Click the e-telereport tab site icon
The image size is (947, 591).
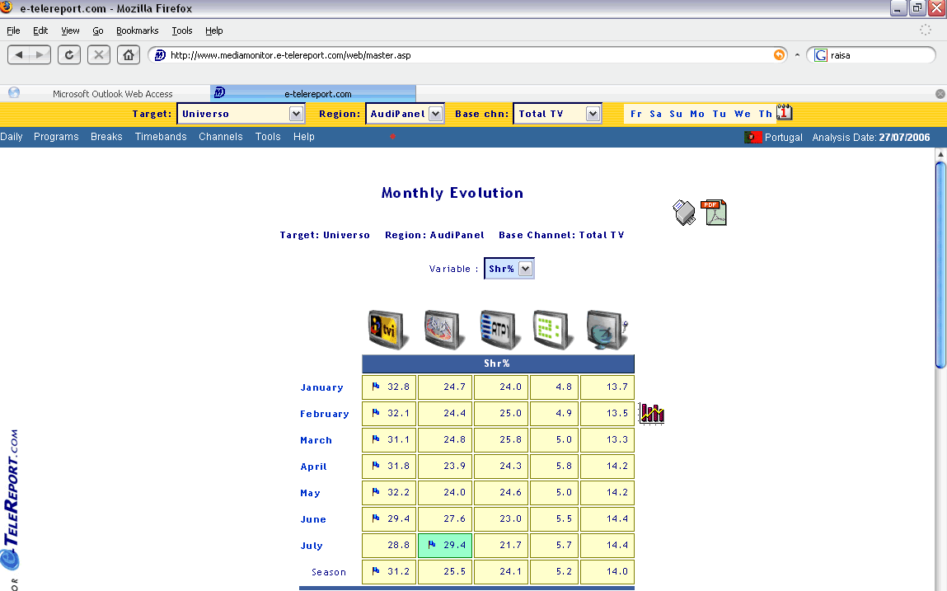pyautogui.click(x=220, y=92)
